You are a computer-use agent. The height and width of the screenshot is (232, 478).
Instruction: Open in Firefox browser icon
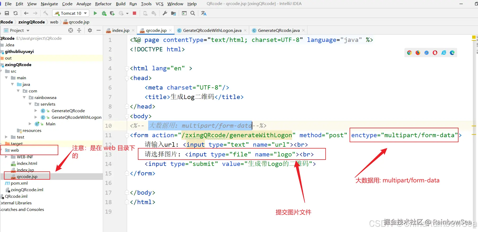pos(418,53)
